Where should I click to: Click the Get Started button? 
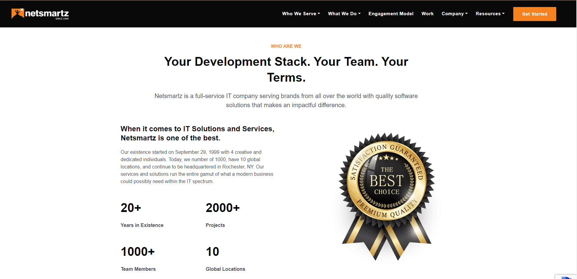534,14
